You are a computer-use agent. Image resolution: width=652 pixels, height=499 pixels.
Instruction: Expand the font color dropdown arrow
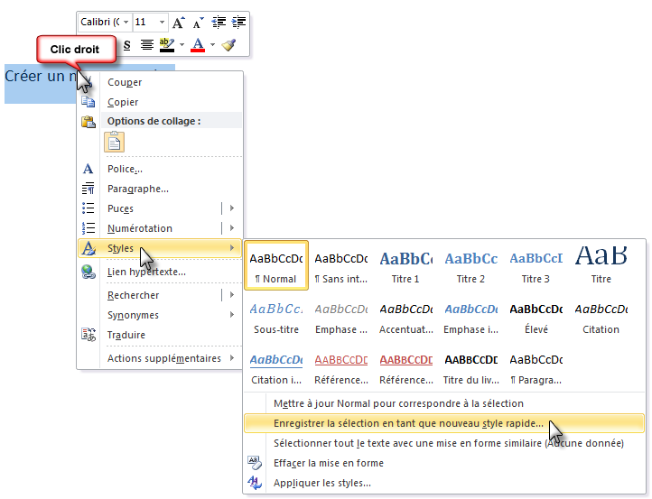coord(213,44)
